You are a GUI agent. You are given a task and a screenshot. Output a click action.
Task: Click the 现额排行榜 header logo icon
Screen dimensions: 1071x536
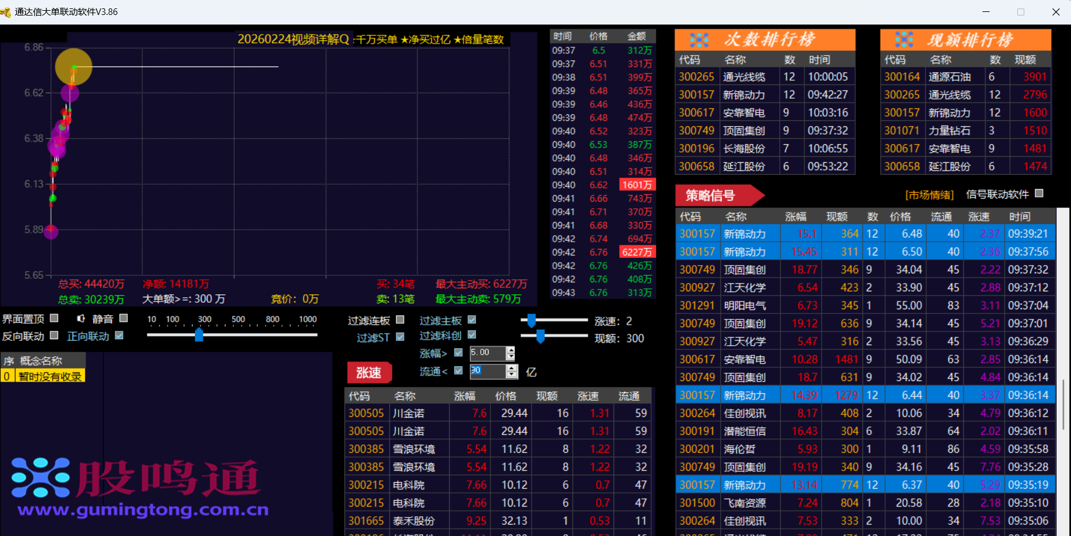click(x=904, y=40)
